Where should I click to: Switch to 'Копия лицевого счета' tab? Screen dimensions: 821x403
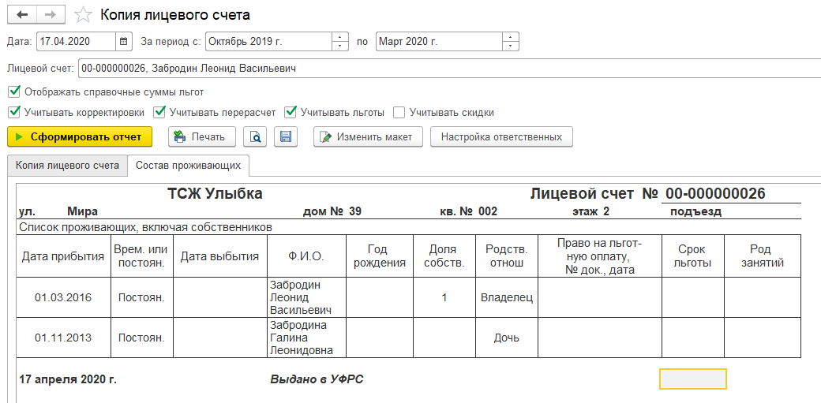point(68,166)
